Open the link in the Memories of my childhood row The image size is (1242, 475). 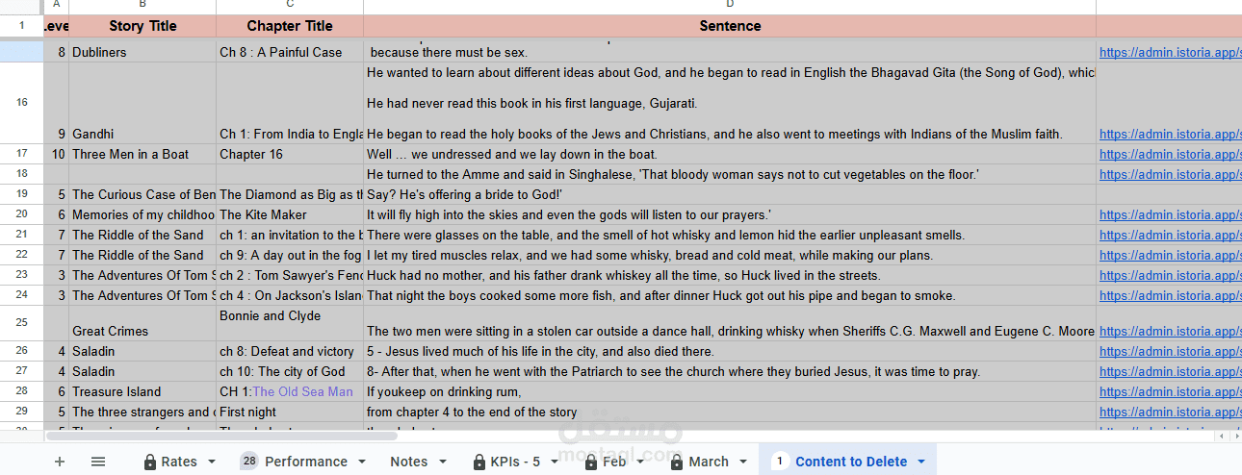coord(1170,214)
